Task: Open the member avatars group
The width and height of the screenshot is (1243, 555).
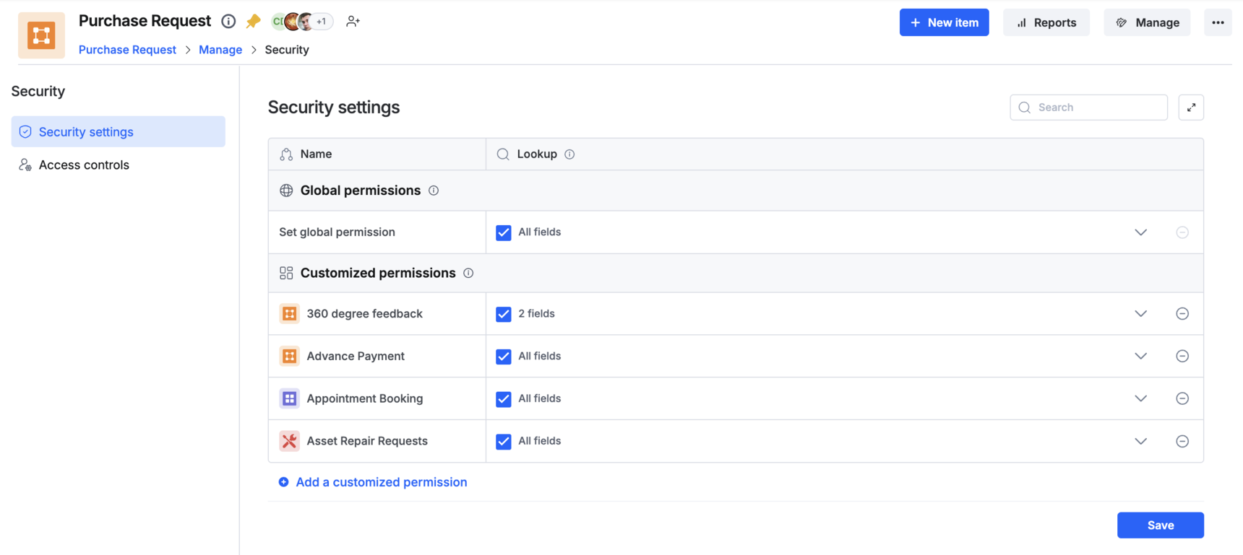Action: pyautogui.click(x=301, y=22)
